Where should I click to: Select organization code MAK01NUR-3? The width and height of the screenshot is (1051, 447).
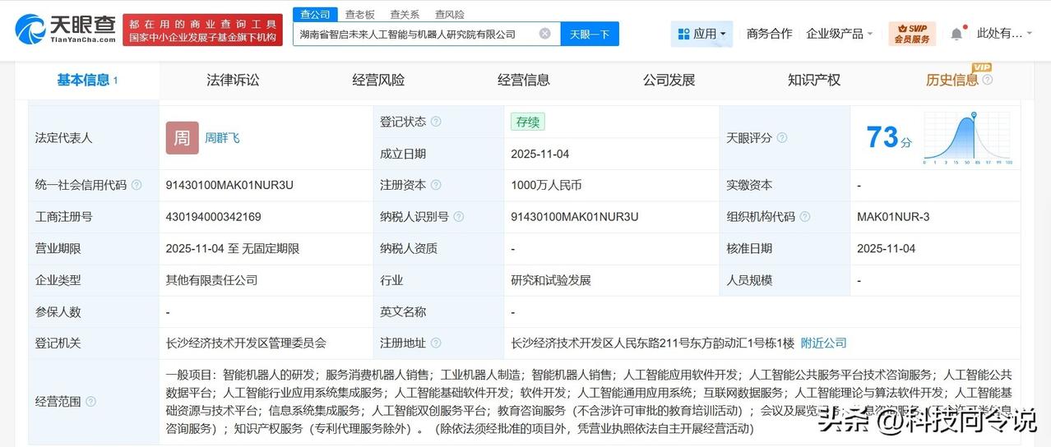(892, 217)
